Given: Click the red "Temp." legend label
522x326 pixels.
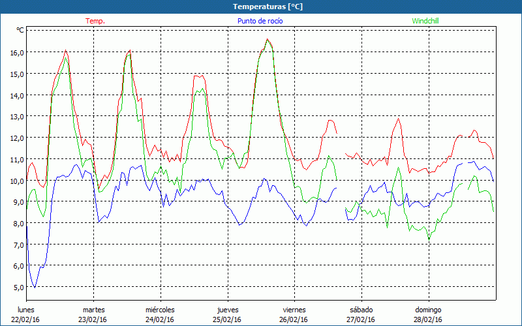Looking at the screenshot, I should pos(95,21).
